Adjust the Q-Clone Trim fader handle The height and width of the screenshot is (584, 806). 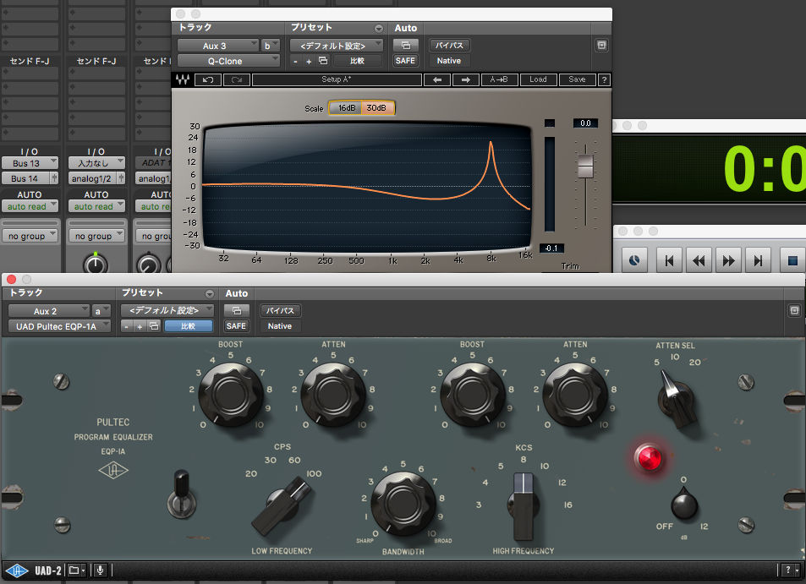(585, 166)
